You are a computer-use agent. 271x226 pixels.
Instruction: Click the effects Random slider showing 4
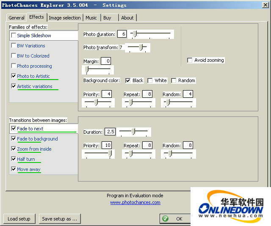point(178,103)
